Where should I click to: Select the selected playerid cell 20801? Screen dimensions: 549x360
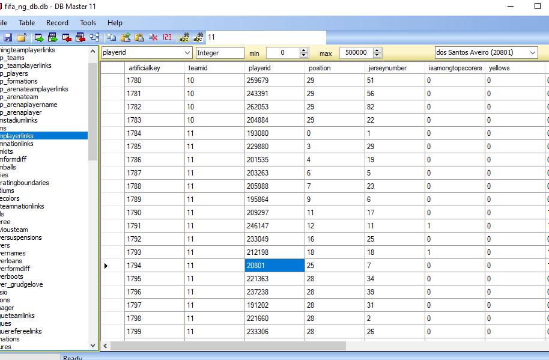pyautogui.click(x=274, y=266)
